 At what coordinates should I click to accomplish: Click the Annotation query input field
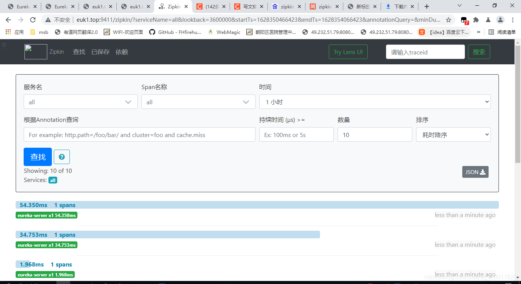[x=140, y=134]
